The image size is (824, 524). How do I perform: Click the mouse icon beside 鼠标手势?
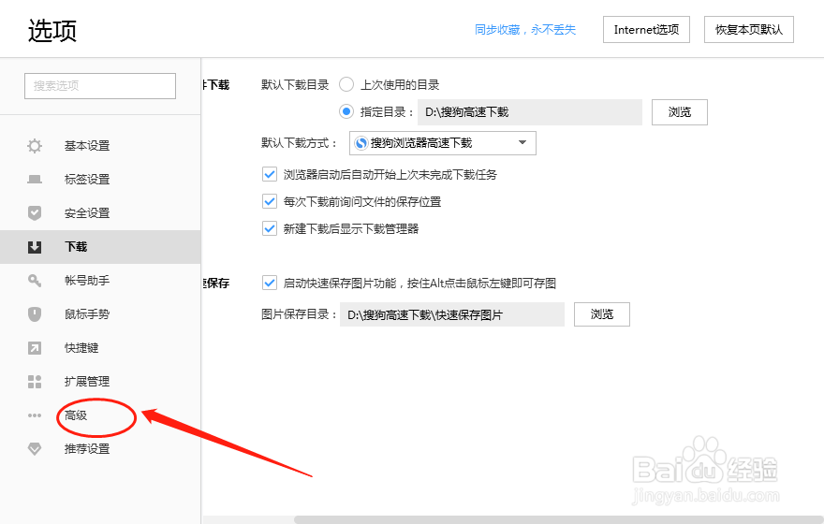tap(35, 314)
